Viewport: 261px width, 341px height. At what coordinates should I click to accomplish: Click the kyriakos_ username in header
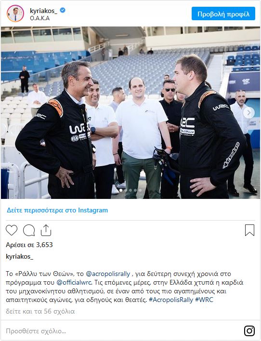click(44, 11)
